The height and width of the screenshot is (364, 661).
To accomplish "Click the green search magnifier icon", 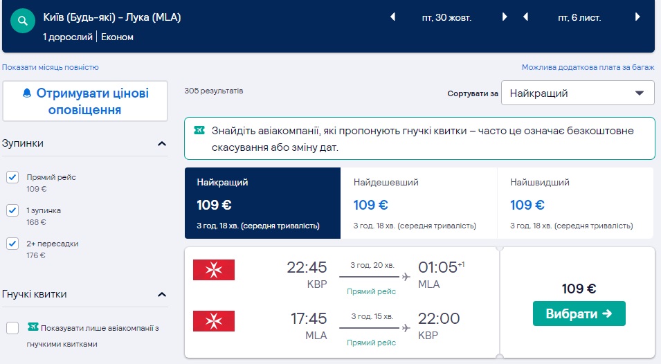I will click(x=24, y=21).
